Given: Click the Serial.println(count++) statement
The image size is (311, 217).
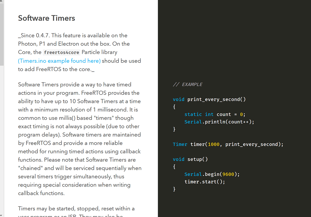Looking at the screenshot, I should tap(219, 122).
